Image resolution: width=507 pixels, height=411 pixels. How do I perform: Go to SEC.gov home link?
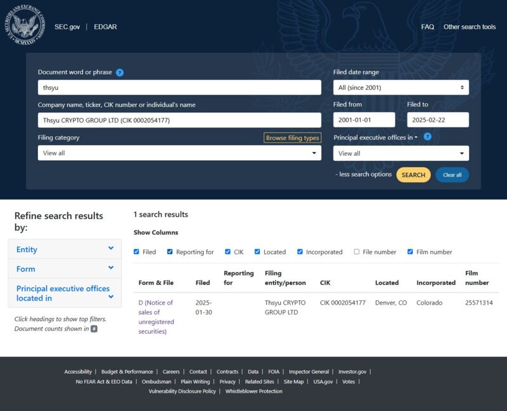click(67, 27)
